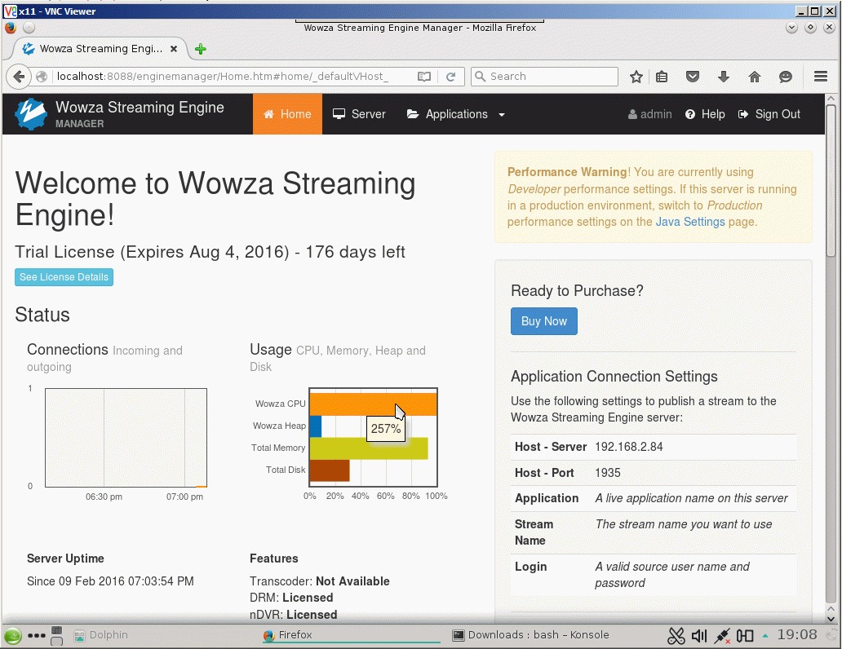Click the DRM: Licensed text

pos(291,598)
